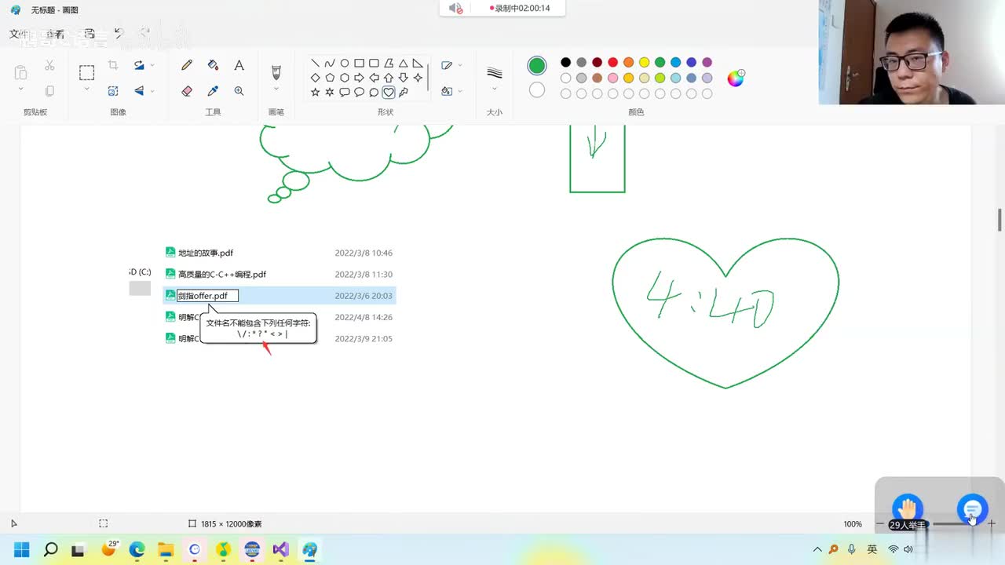The image size is (1005, 565).
Task: Pick the orange color swatch
Action: click(x=628, y=62)
